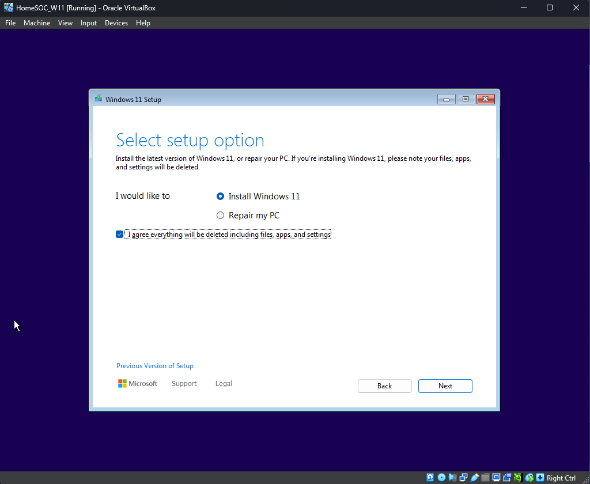590x484 pixels.
Task: Uncheck the agree everything will be deleted checkbox
Action: (x=120, y=235)
